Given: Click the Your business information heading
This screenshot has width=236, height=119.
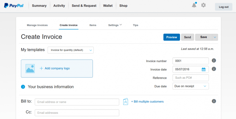Looking at the screenshot, I should 51,87.
